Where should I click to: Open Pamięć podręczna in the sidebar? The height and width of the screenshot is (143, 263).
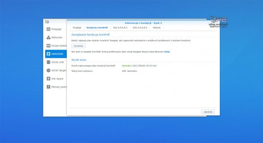click(x=56, y=87)
